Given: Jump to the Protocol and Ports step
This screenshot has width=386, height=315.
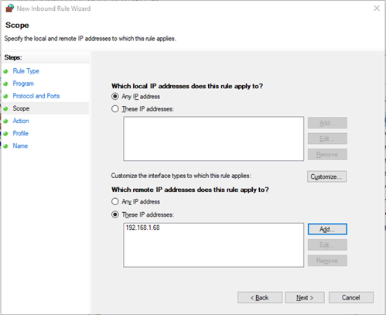Looking at the screenshot, I should (36, 96).
